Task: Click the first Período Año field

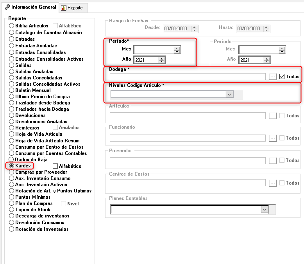Action: pos(146,60)
